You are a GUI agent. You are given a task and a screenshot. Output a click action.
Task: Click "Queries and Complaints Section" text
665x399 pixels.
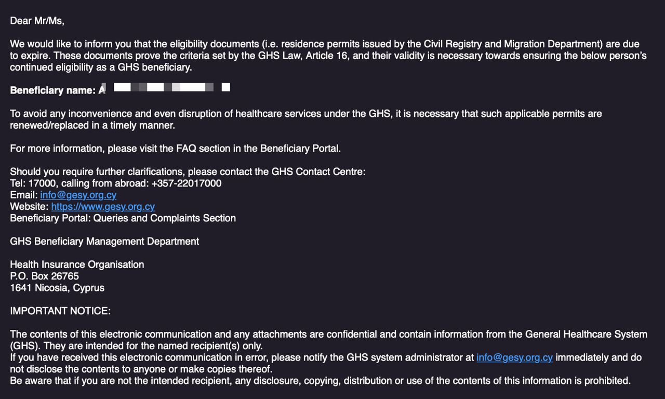click(164, 218)
